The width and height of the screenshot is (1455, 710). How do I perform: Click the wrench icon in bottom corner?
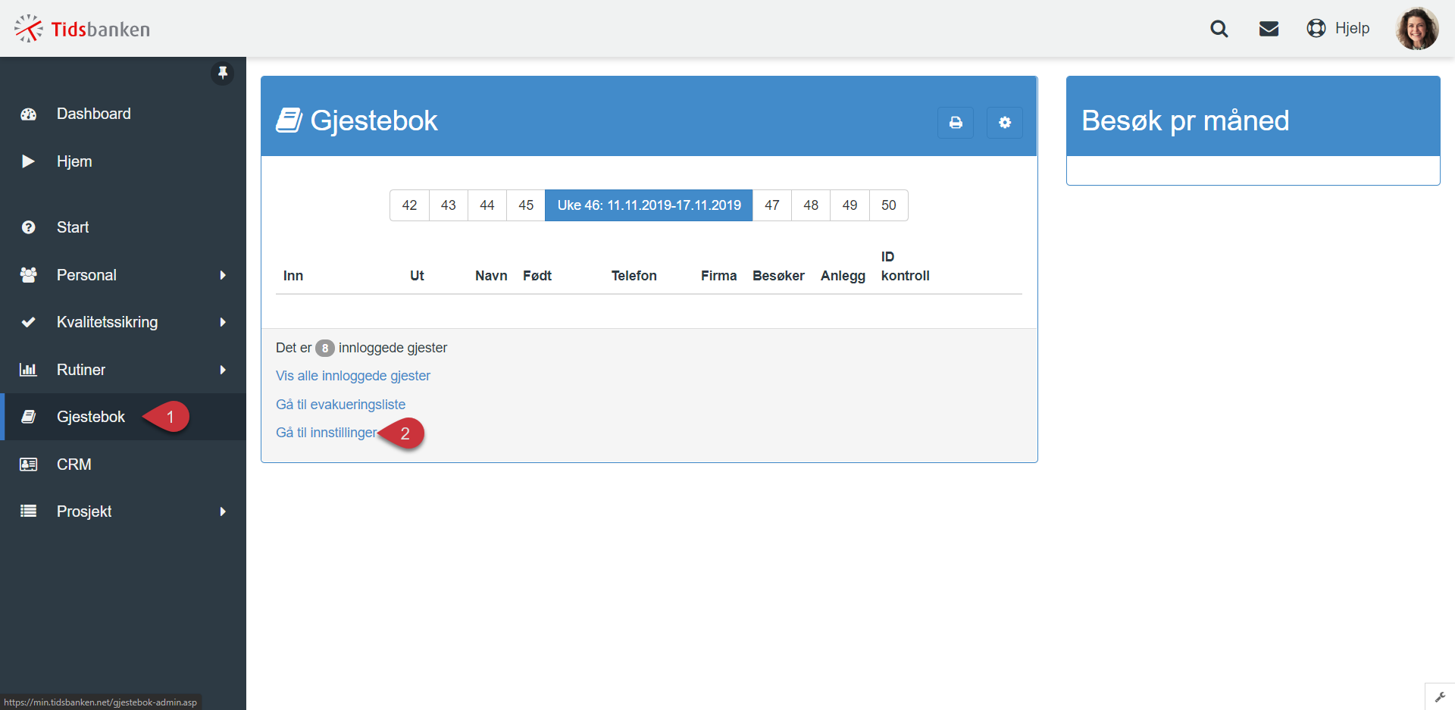pyautogui.click(x=1440, y=697)
